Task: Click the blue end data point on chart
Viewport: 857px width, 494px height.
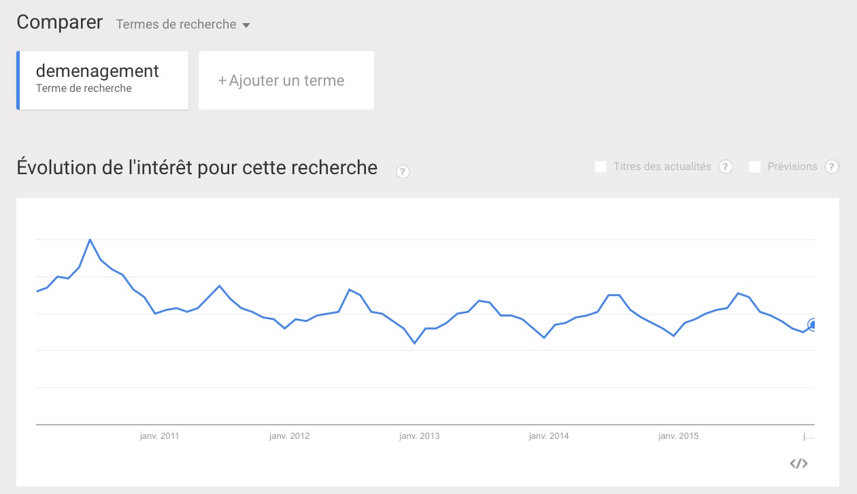Action: (813, 325)
